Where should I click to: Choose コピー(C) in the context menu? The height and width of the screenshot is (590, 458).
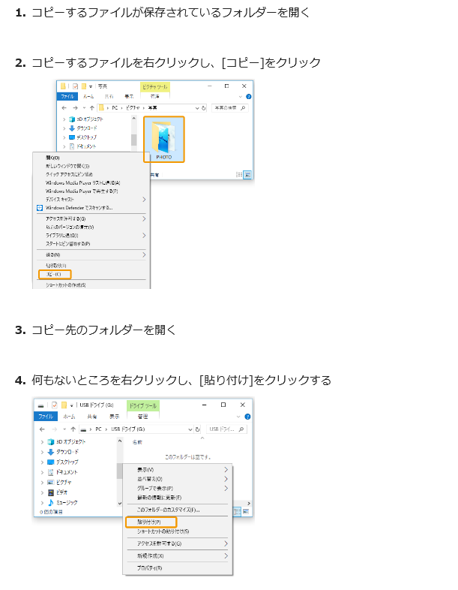tap(55, 274)
